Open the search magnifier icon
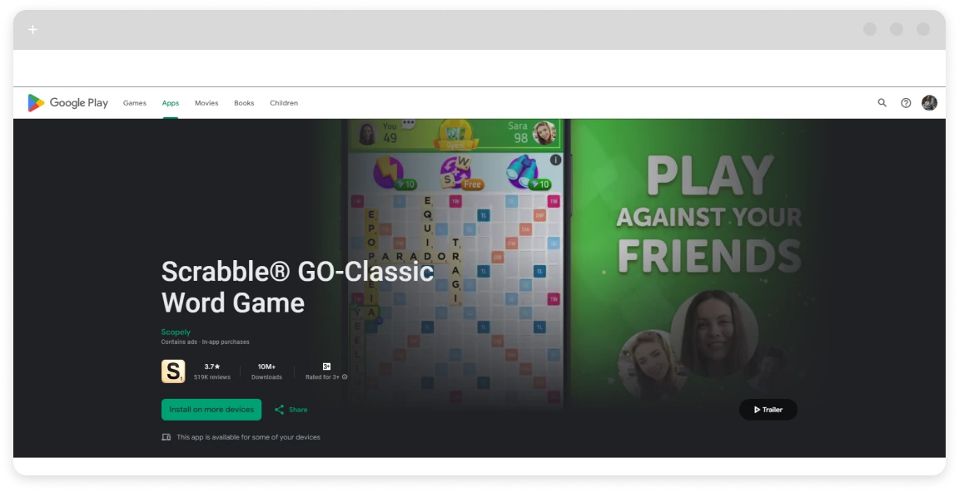 click(882, 103)
